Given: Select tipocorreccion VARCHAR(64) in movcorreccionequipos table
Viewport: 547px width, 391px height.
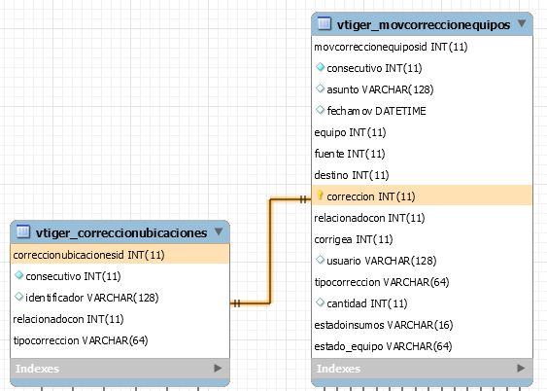Looking at the screenshot, I should point(422,282).
